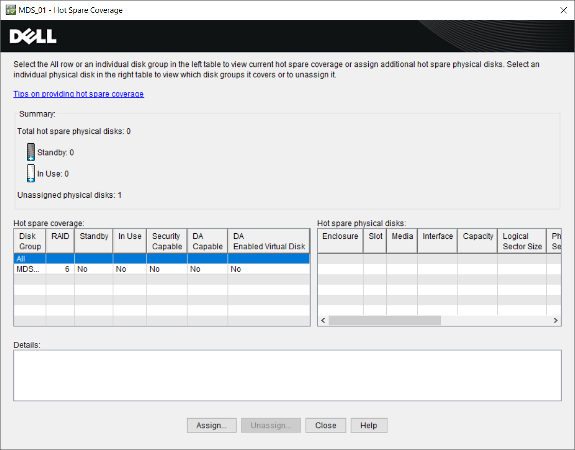Viewport: 575px width, 450px height.
Task: Sort by Standby column header
Action: point(94,241)
